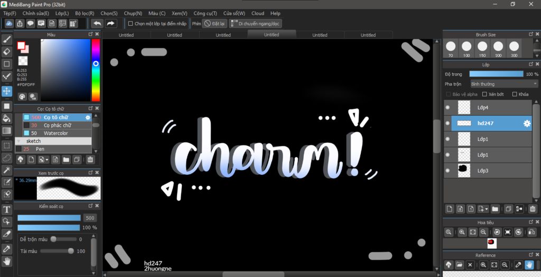Click the Đặt lại button
Screen dimensions: 541x277
click(x=214, y=23)
